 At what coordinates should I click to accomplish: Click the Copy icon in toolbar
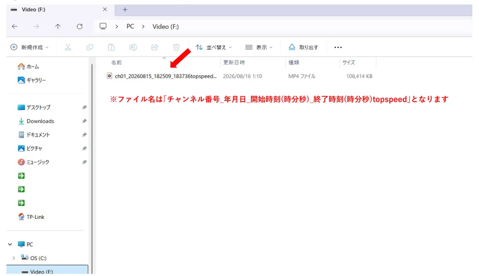pos(90,47)
